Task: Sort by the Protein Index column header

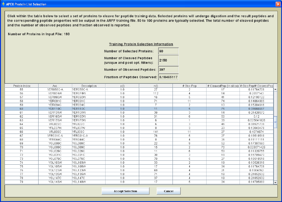Action: click(x=22, y=86)
